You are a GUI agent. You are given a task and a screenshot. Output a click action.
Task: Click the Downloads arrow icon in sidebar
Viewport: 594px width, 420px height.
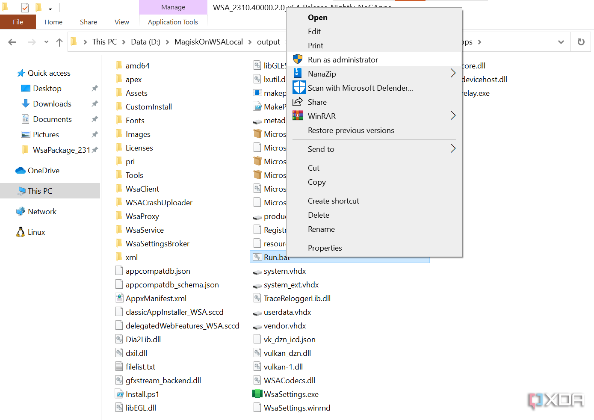point(26,104)
